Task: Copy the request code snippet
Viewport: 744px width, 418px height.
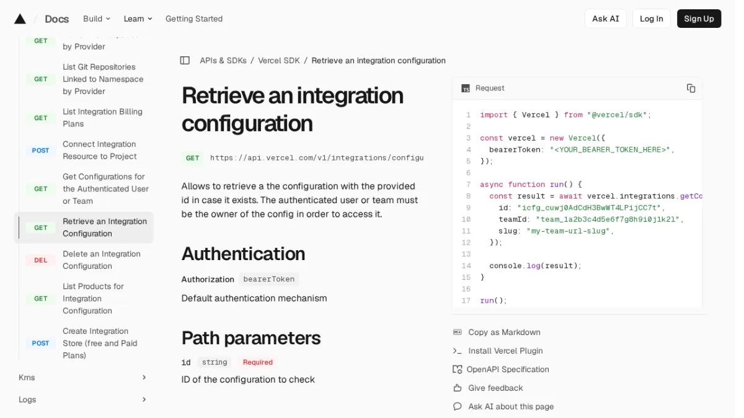Action: (691, 88)
